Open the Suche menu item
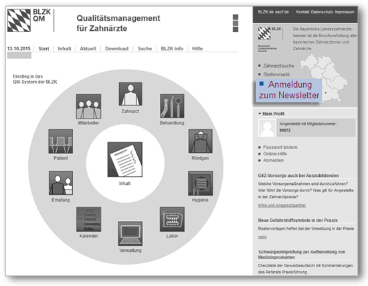This screenshot has width=368, height=286. click(145, 49)
